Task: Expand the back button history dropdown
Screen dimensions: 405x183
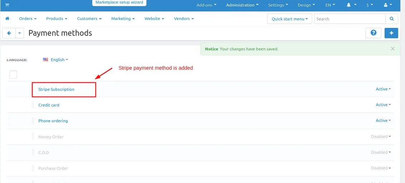Action: [x=20, y=33]
